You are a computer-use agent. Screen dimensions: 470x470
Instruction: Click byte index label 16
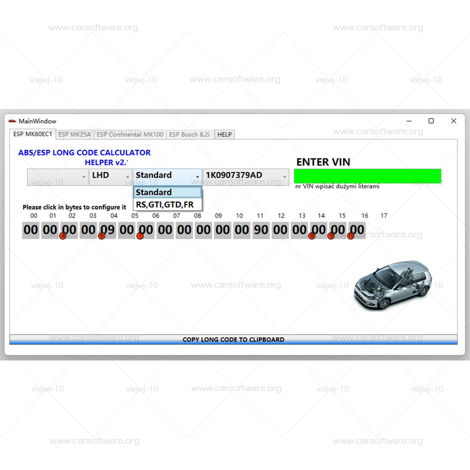[x=365, y=216]
